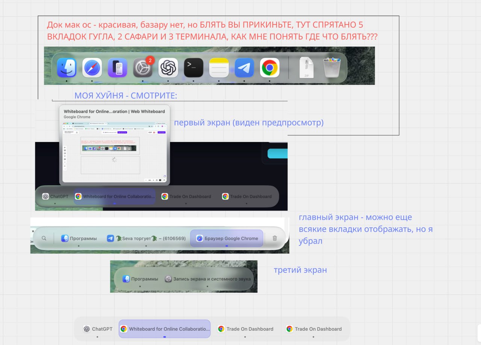Click the label "первый экран (виден предпросмотр)"

coord(249,123)
